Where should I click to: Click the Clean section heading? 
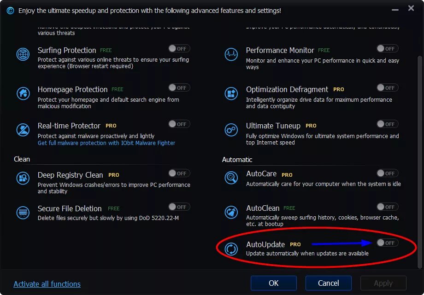click(x=22, y=159)
